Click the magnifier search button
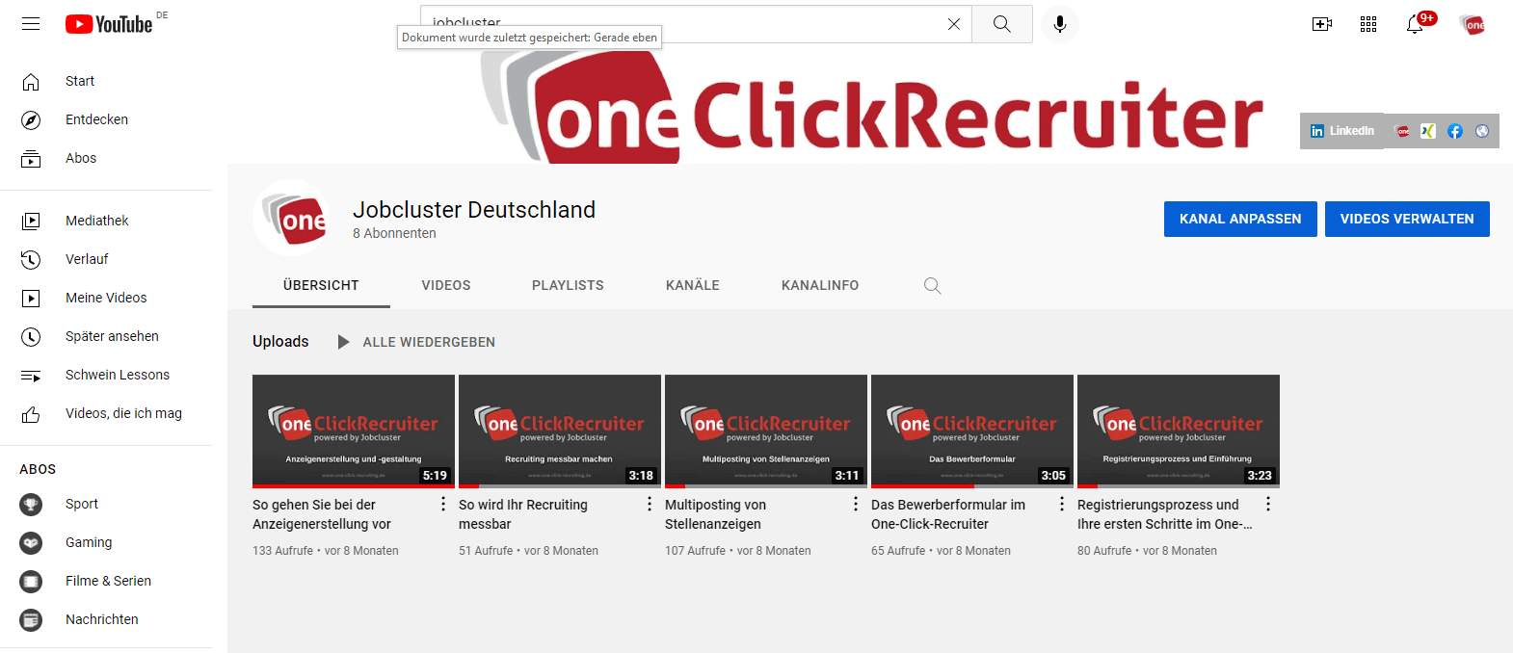1513x653 pixels. pos(1002,24)
